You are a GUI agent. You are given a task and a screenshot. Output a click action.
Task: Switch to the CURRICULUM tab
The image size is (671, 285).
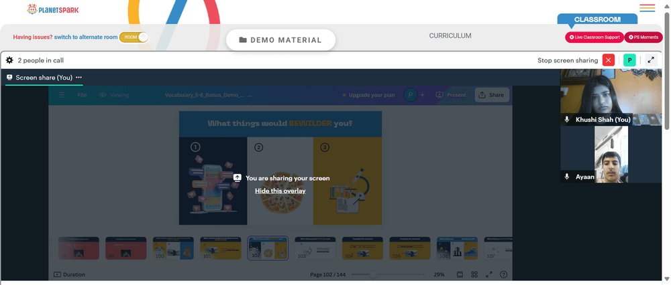(x=450, y=36)
